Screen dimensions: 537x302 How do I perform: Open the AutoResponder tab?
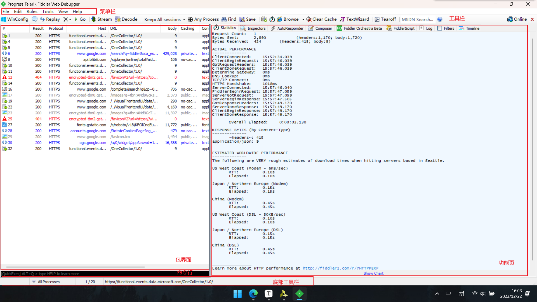tap(287, 28)
